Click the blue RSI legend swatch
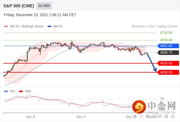 6,91
